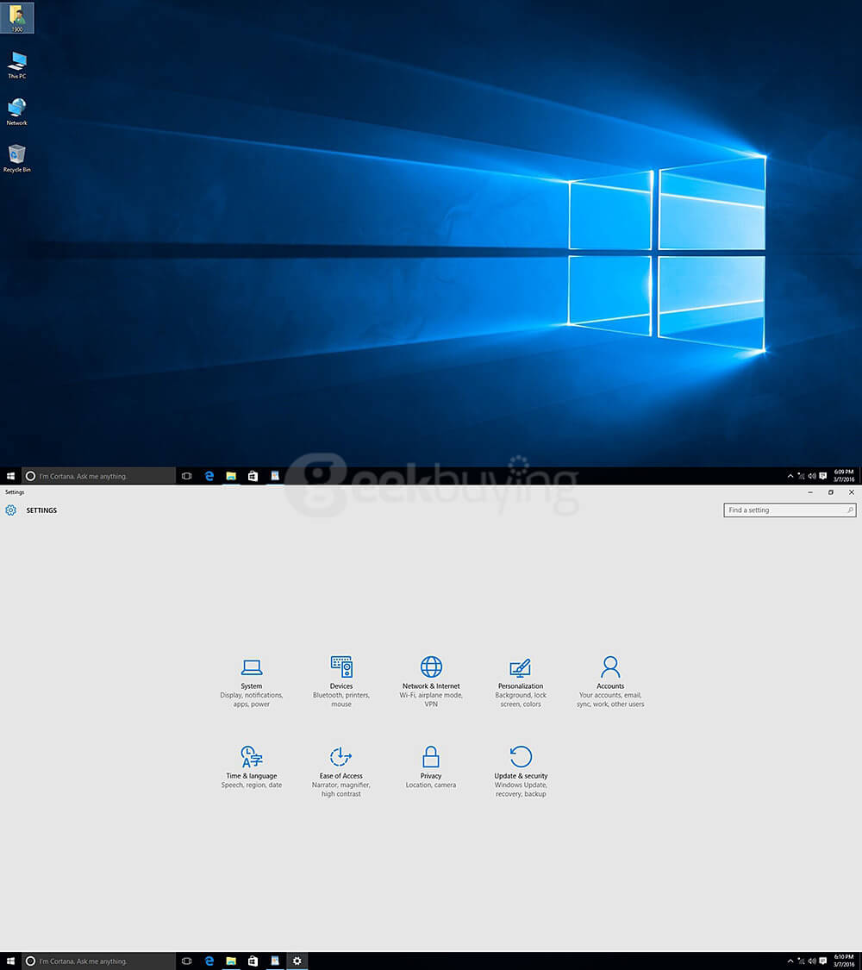Click the 'Bluetooth, printers, mouse' description
The height and width of the screenshot is (970, 862).
pos(340,699)
